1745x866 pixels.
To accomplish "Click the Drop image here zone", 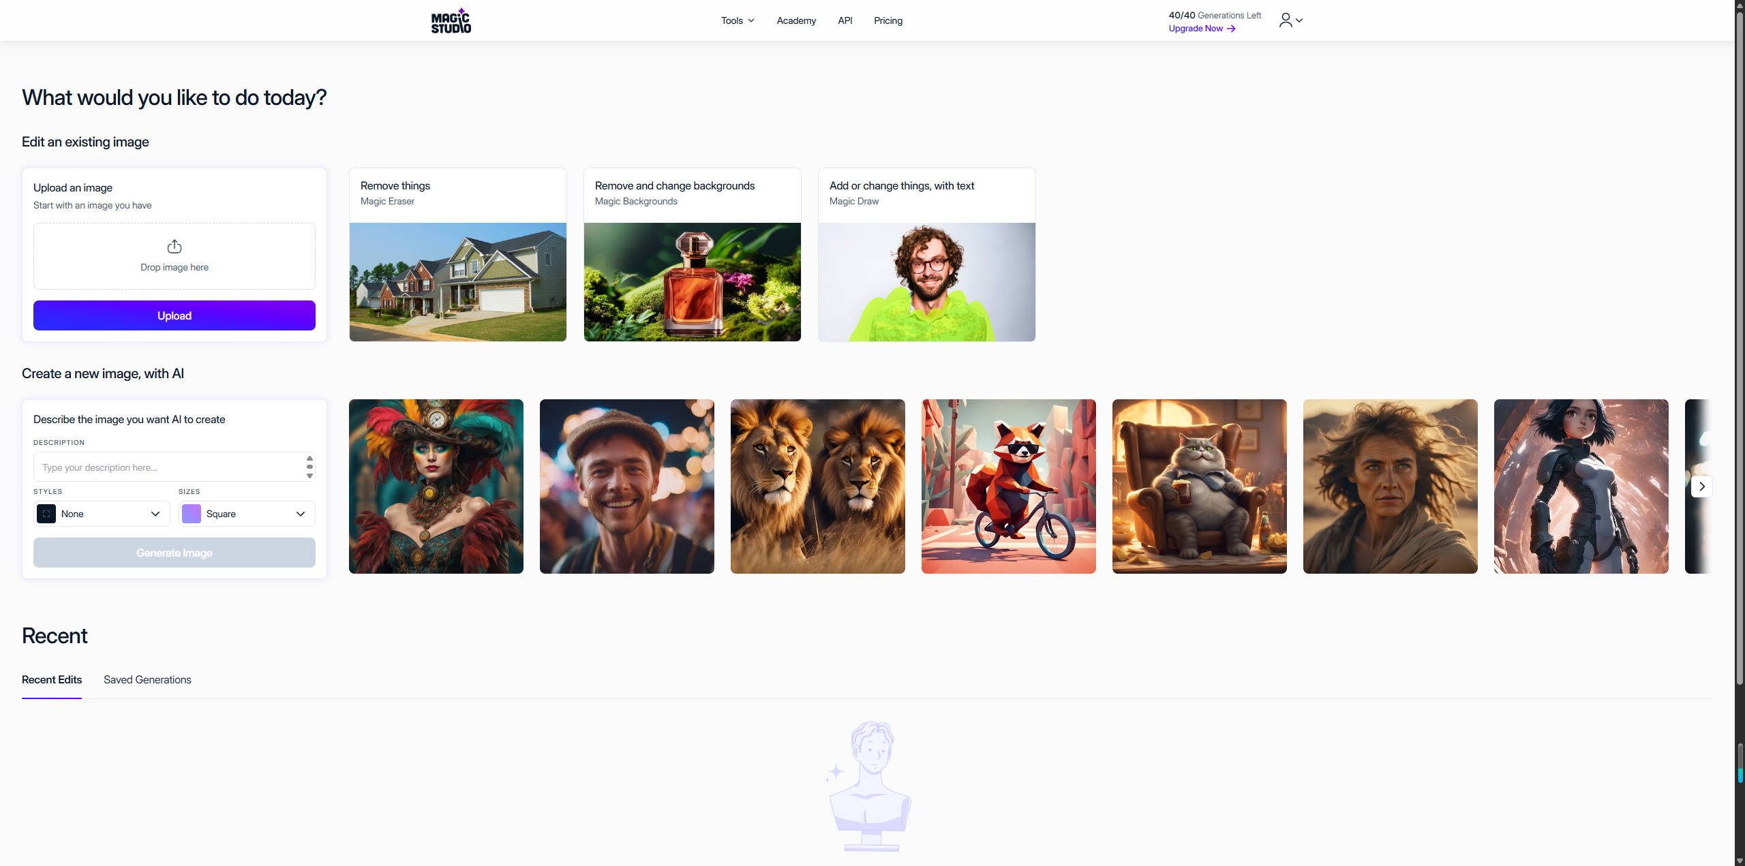I will pos(174,256).
